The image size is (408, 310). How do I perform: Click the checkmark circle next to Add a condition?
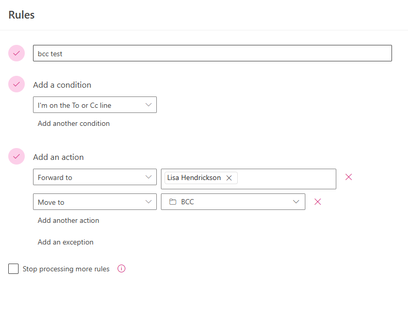pos(17,84)
